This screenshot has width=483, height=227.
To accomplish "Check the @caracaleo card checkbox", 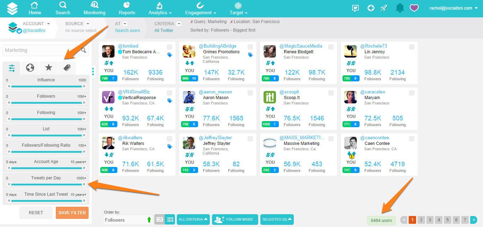I will click(x=412, y=93).
